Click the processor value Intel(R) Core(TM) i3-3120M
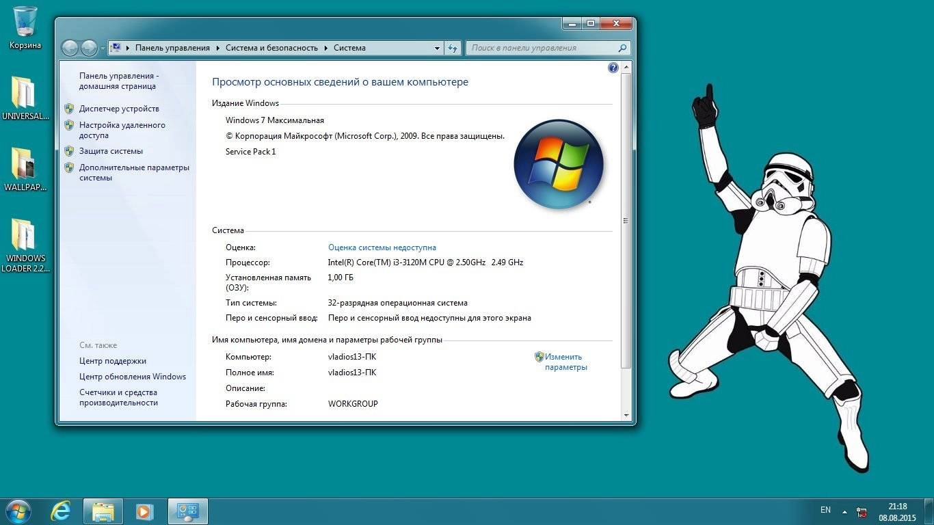Viewport: 934px width, 525px height. pos(426,262)
